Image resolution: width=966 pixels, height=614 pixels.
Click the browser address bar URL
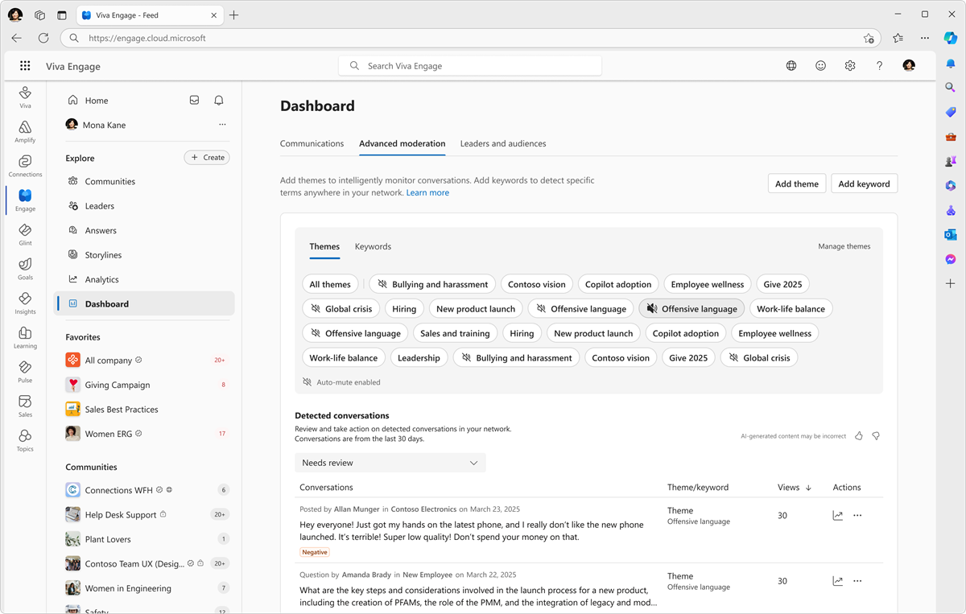pos(147,38)
